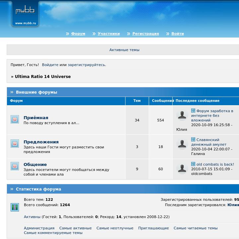Click topic count 3 for Предложения
Viewport: 239px width, 239px height.
click(x=137, y=147)
